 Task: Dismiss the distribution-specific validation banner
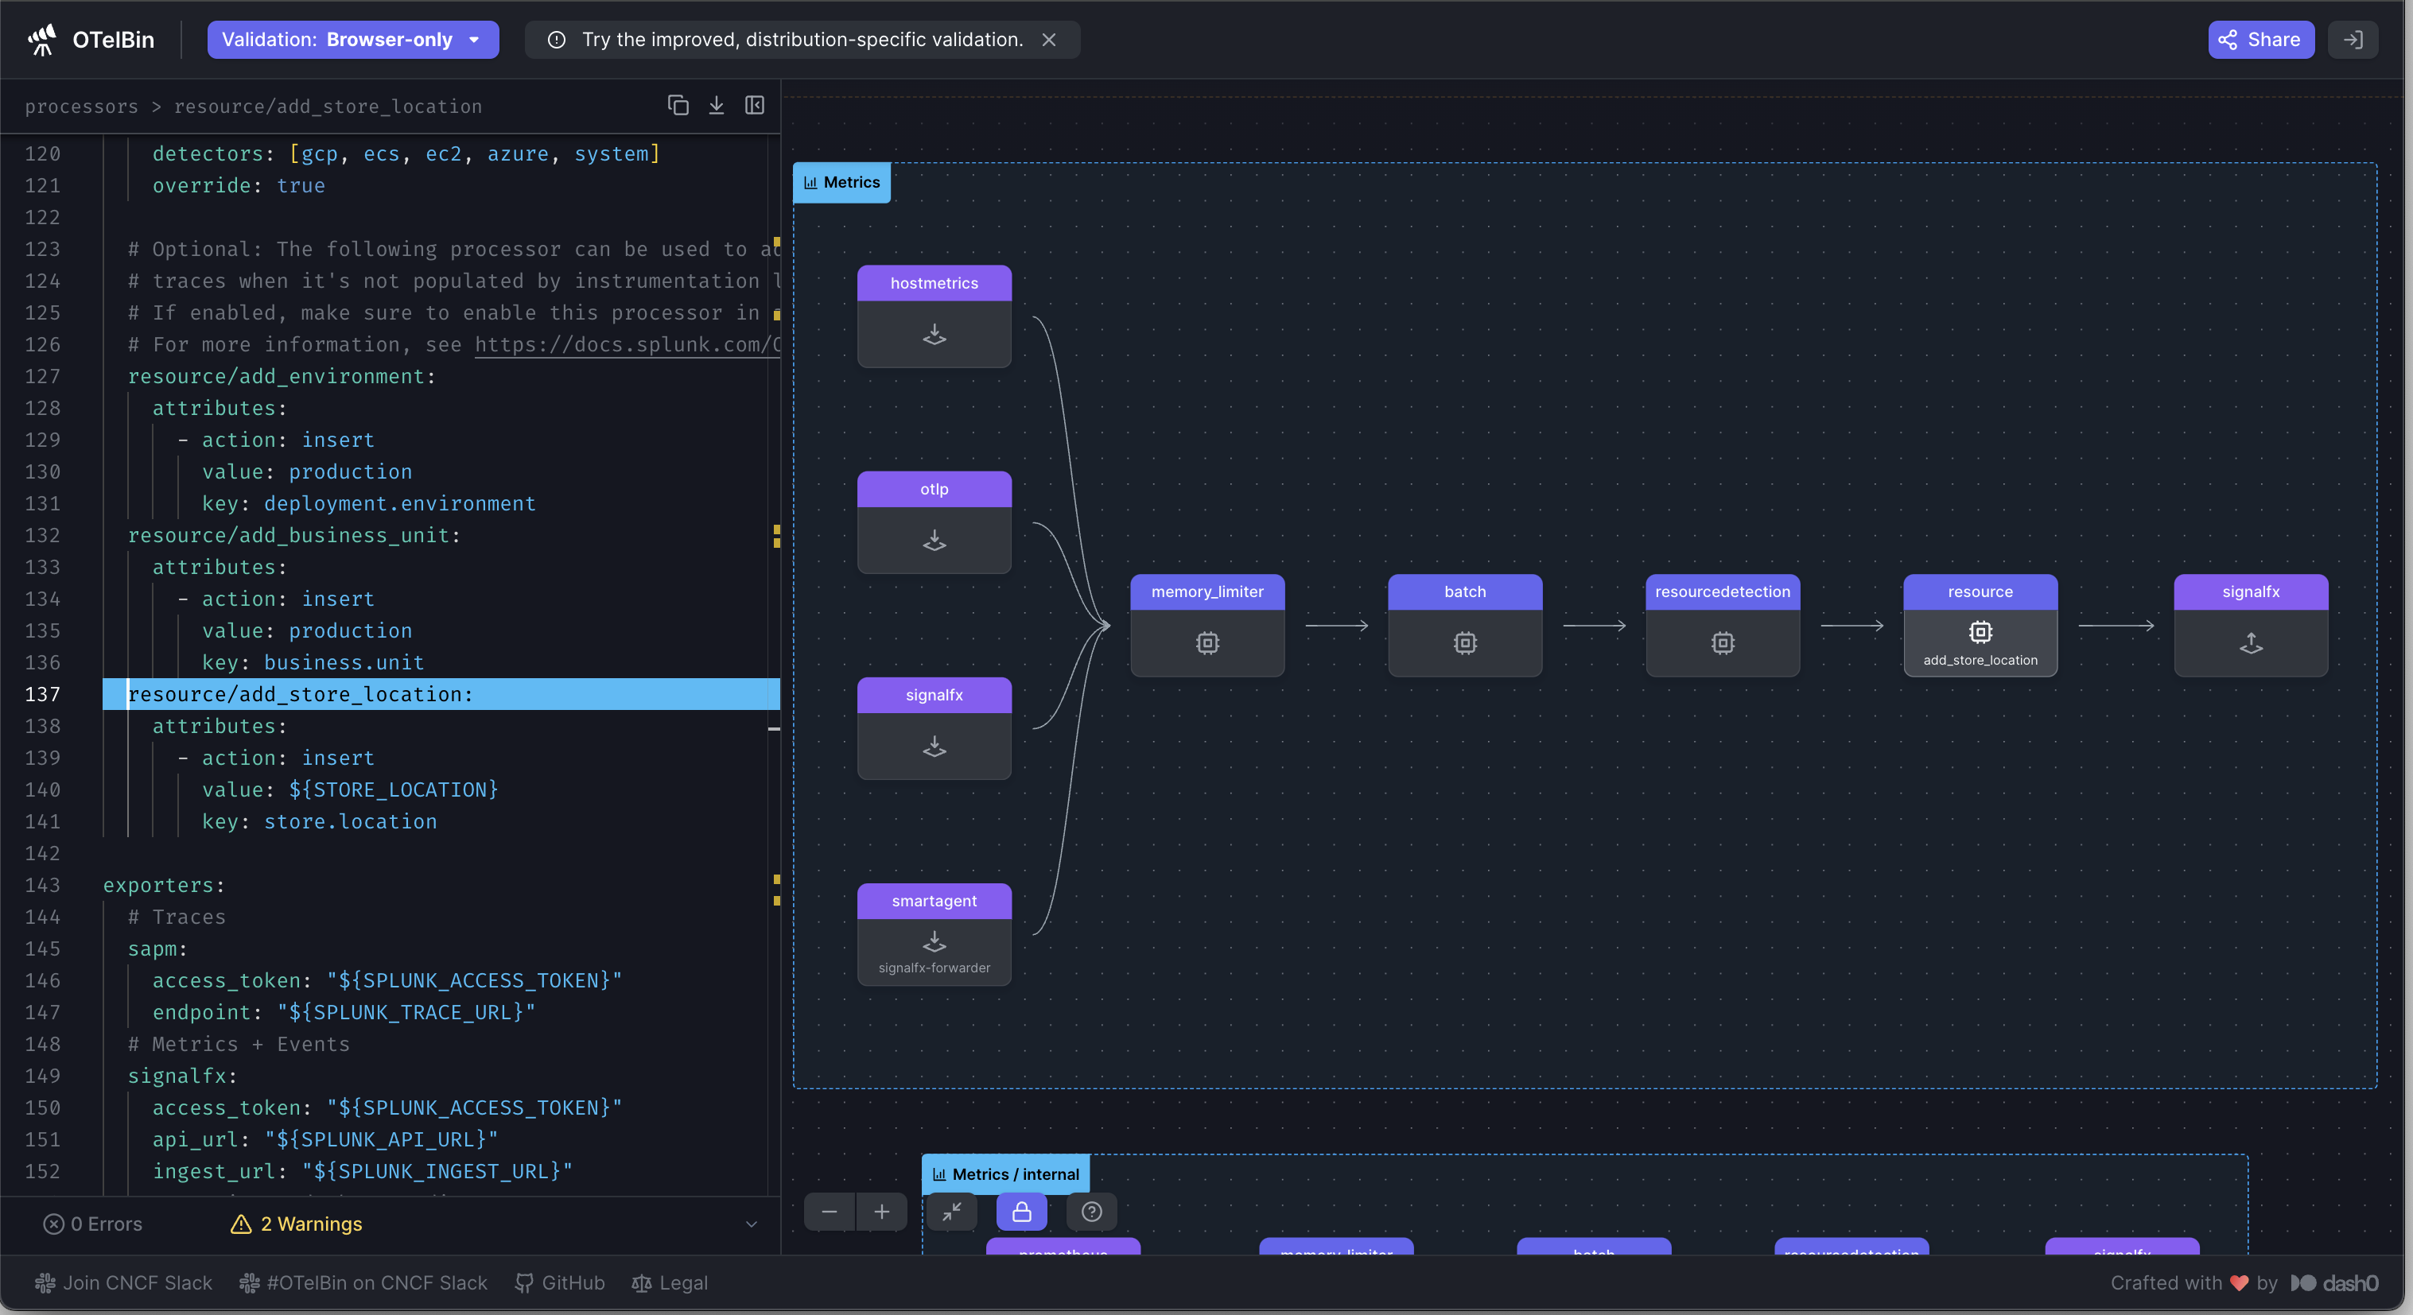tap(1049, 39)
